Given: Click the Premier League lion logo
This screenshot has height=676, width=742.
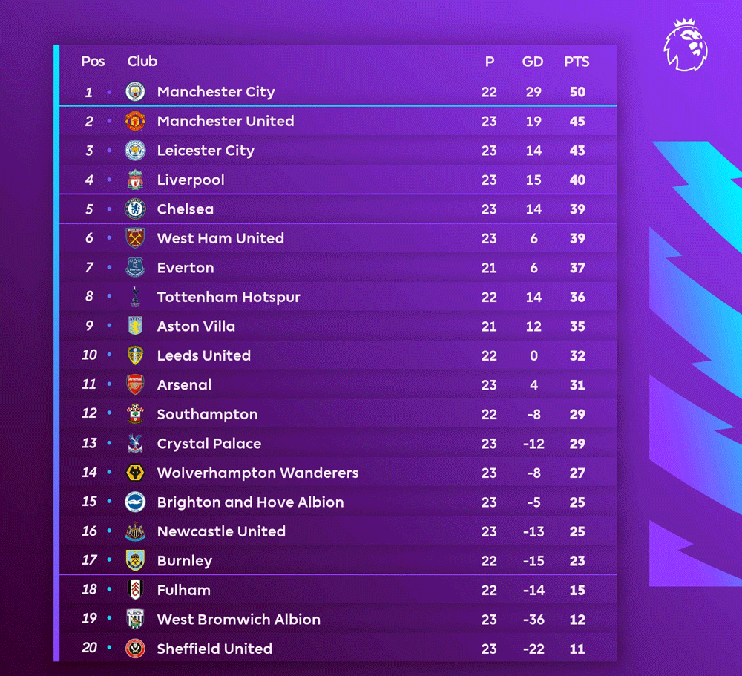Looking at the screenshot, I should 686,46.
